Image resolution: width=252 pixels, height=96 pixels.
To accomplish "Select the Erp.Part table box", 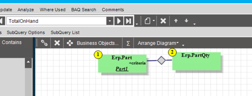I will point(122,63).
